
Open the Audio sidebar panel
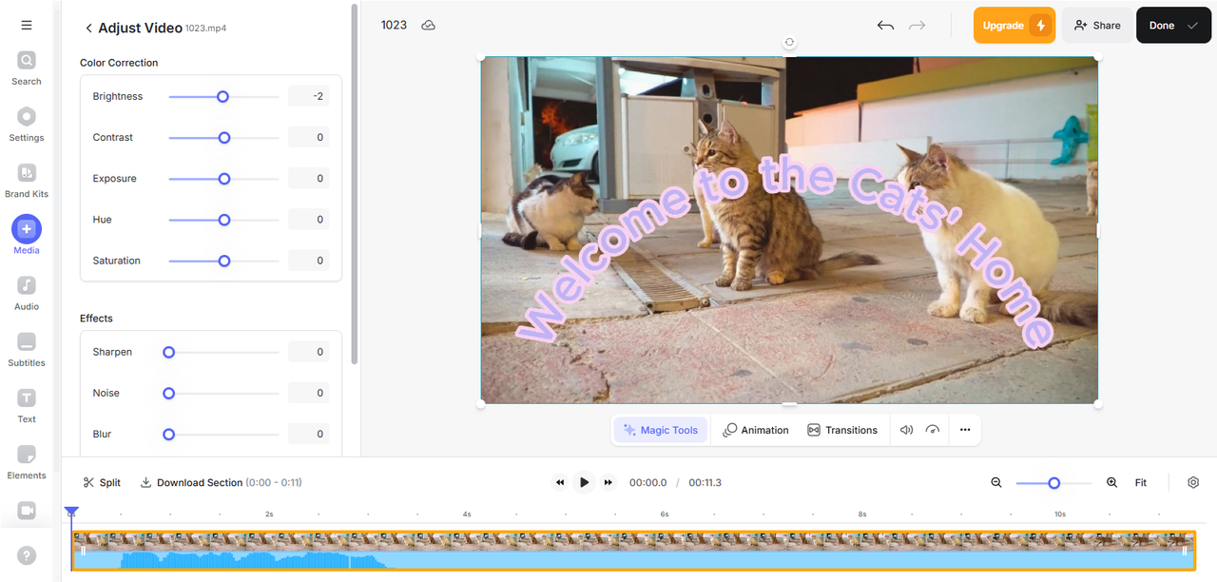(x=27, y=293)
